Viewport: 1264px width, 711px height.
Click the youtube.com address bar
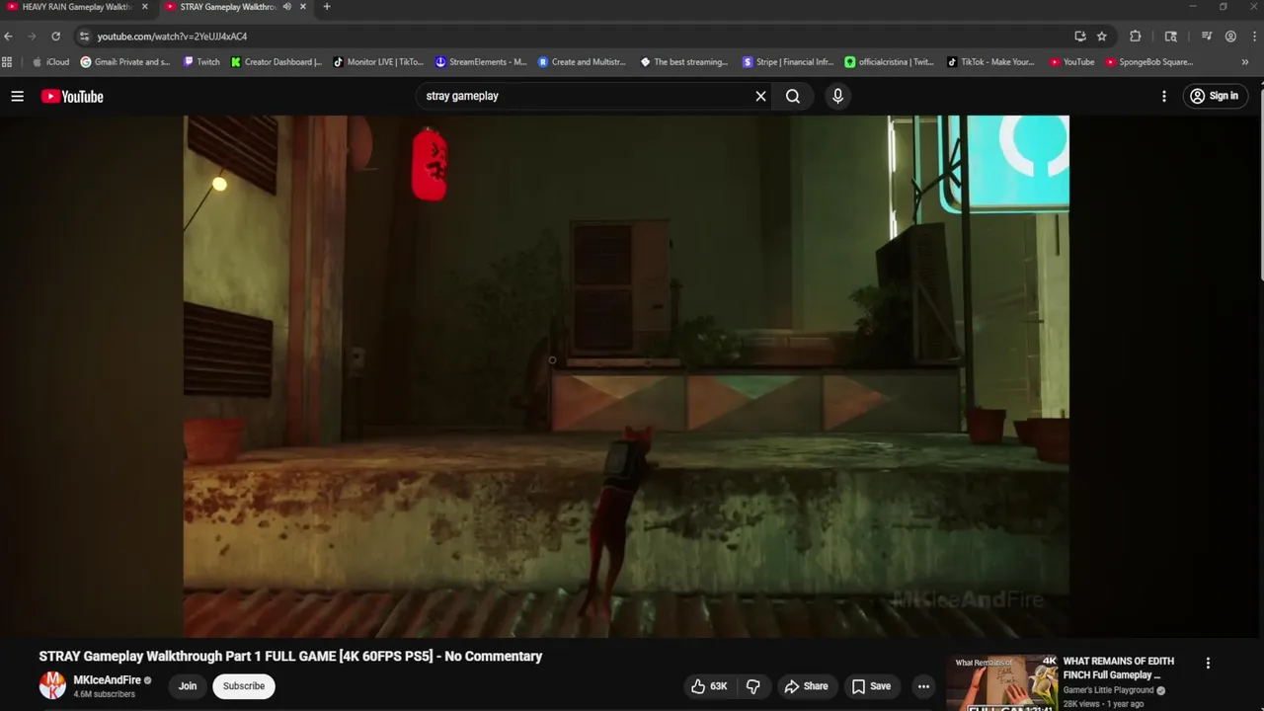coord(573,37)
